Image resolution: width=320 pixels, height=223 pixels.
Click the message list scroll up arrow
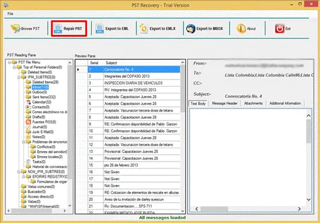[x=183, y=63]
